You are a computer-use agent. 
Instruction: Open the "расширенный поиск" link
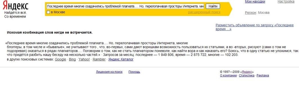point(204,12)
